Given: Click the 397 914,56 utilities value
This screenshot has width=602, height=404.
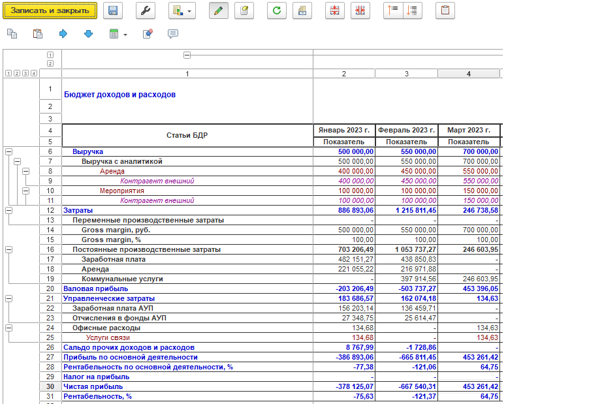Looking at the screenshot, I should 419,279.
